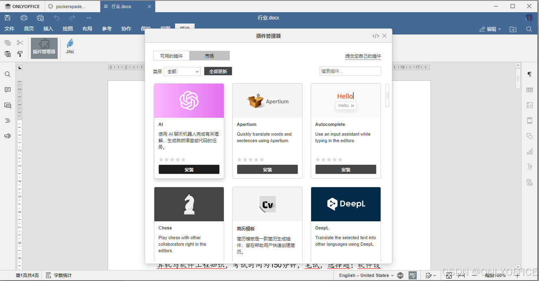Open Shape settings in right sidebar
This screenshot has height=281, width=539.
coord(530,136)
